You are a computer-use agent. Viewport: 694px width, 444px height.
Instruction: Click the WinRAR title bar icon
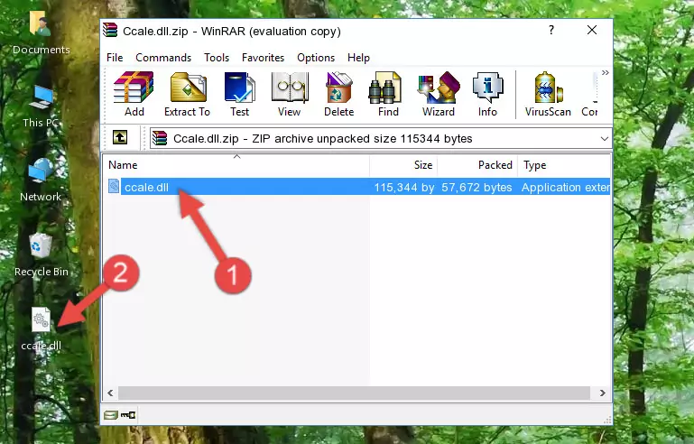click(x=110, y=31)
